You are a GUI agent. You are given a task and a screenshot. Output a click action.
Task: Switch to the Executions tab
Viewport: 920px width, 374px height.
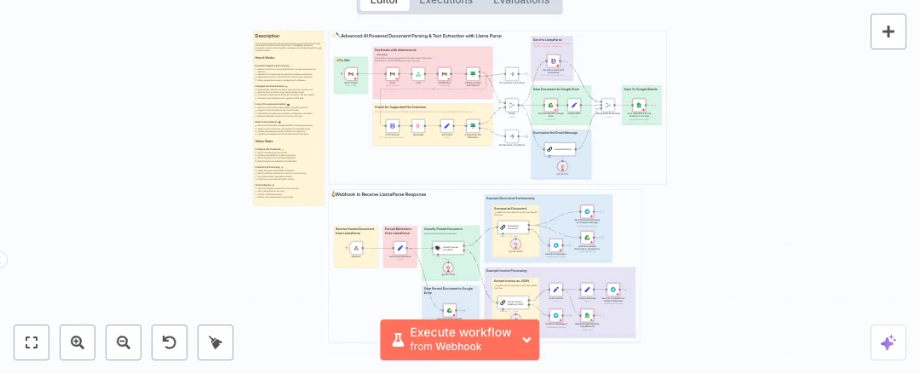click(446, 3)
